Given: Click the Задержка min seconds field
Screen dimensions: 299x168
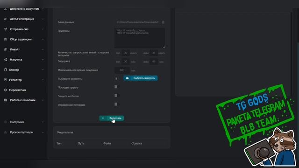Looking at the screenshot, I should (126, 62).
